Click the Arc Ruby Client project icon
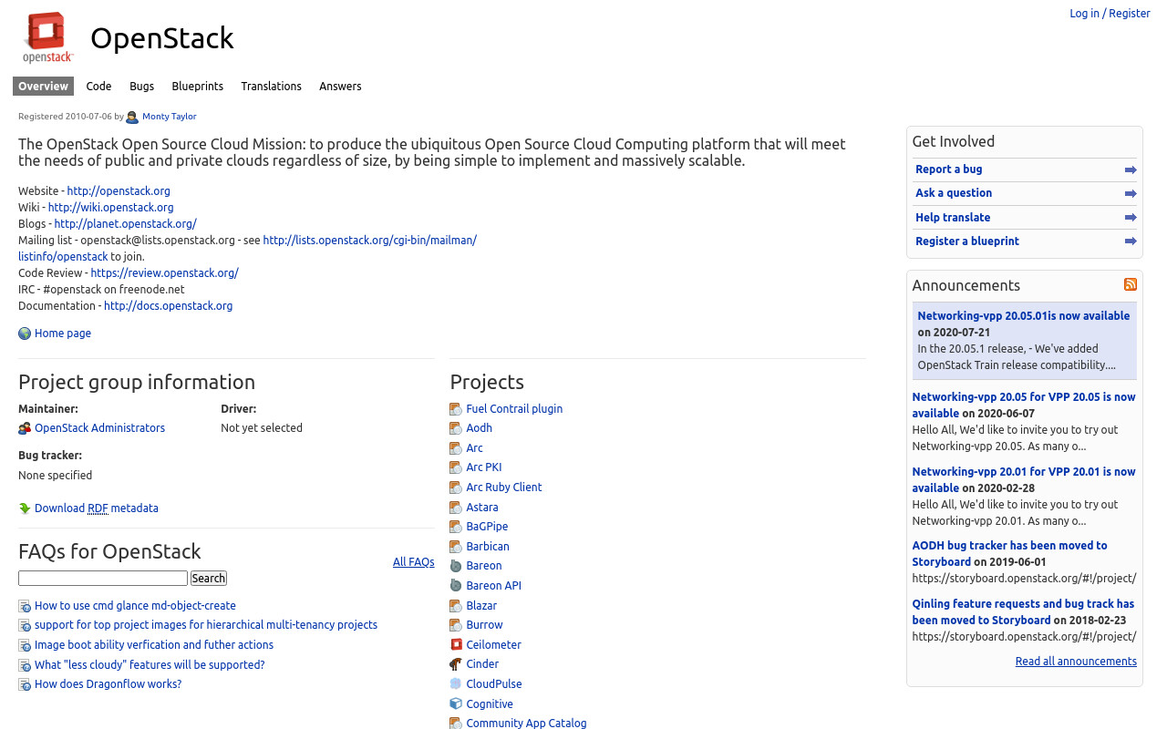1167x729 pixels. coord(456,488)
